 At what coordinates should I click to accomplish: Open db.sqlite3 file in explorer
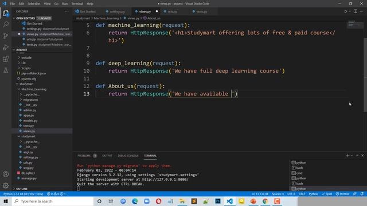click(28, 173)
